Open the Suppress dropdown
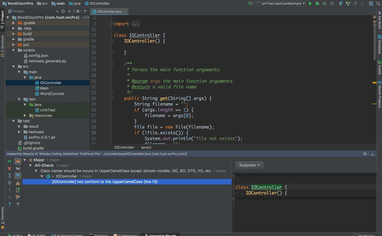 [x=250, y=165]
